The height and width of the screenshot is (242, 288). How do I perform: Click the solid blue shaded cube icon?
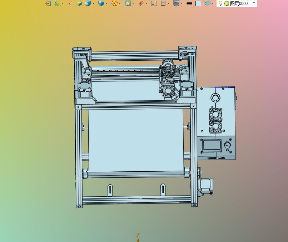click(88, 3)
